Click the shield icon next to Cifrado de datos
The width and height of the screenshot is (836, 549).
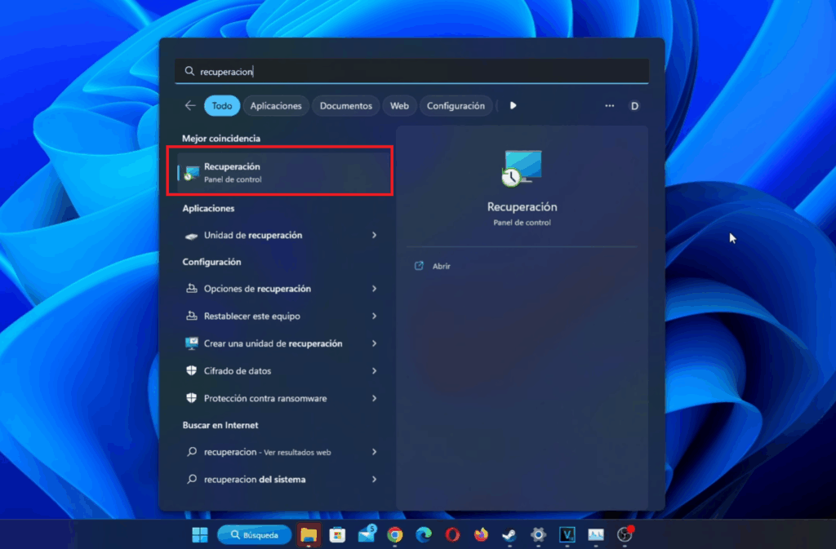(191, 370)
